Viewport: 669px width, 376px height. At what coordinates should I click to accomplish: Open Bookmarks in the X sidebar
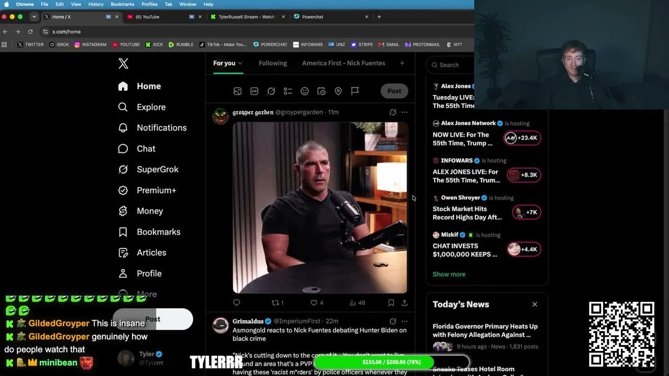click(x=149, y=232)
